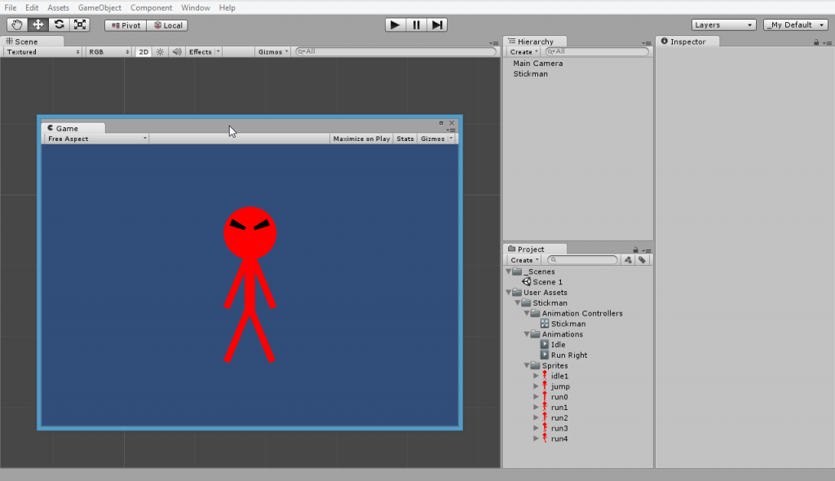Click search by type icon in Project
835x481 pixels.
628,260
